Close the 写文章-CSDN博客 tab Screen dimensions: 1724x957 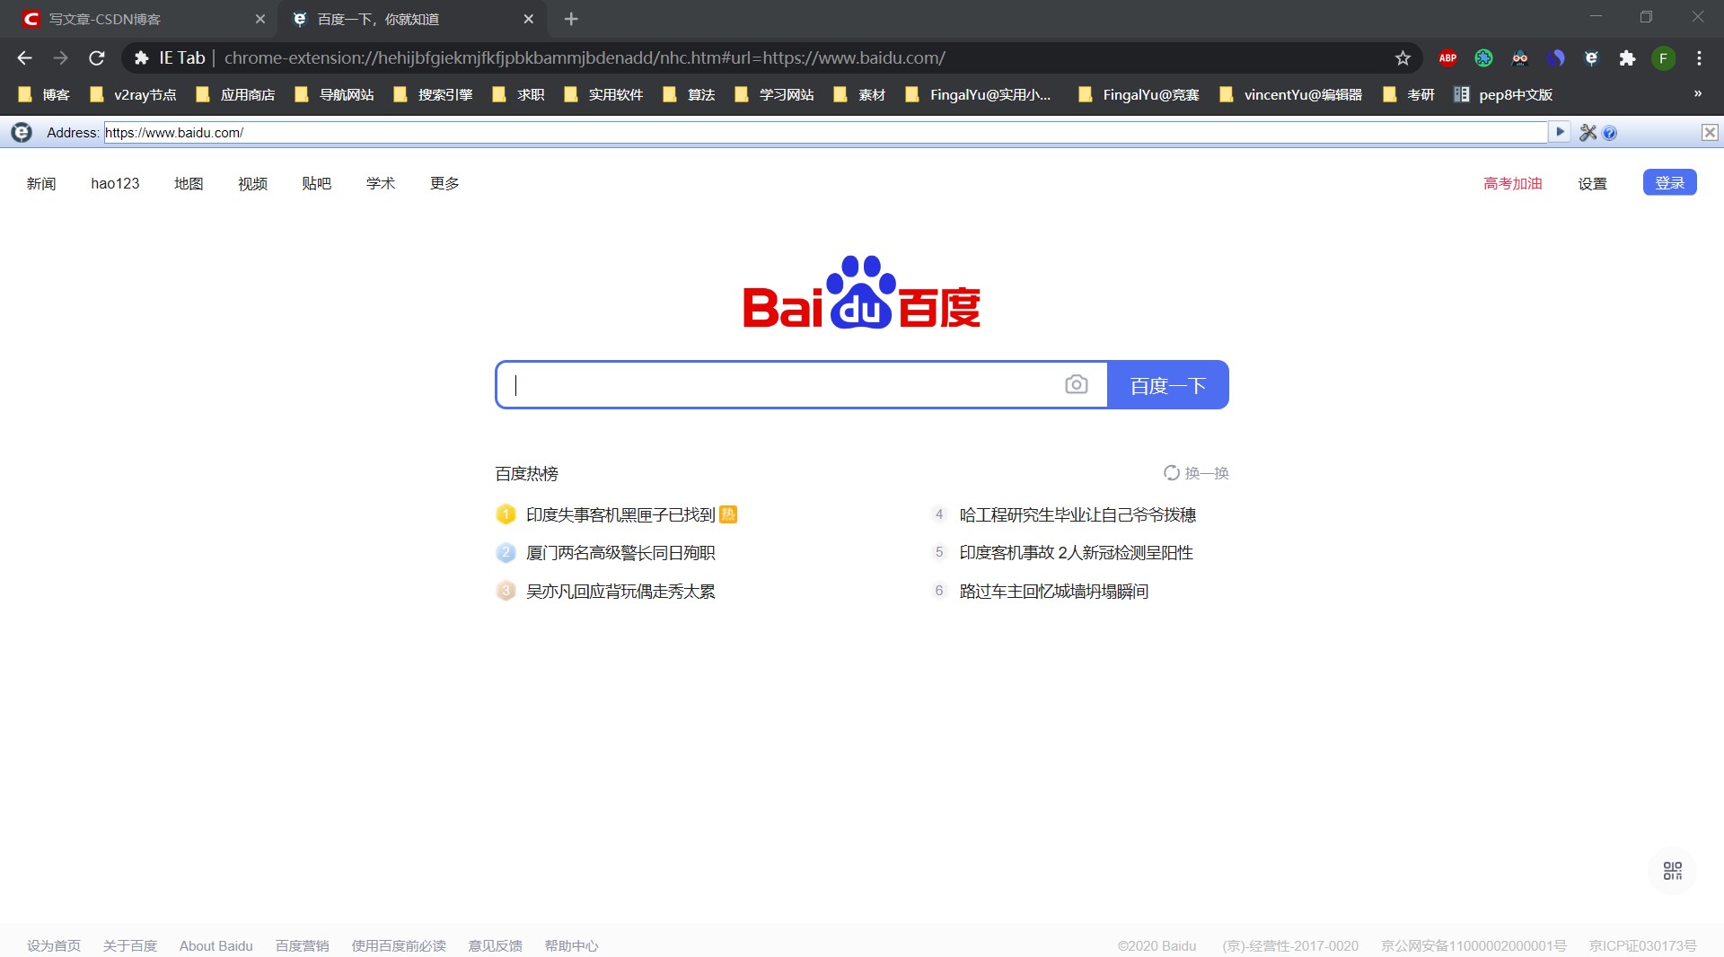click(260, 19)
